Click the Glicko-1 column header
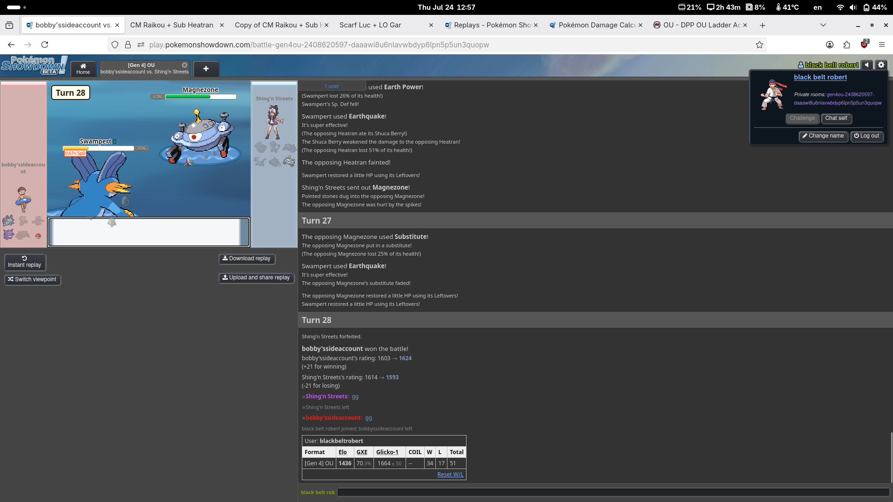Viewport: 893px width, 502px height. click(x=387, y=452)
